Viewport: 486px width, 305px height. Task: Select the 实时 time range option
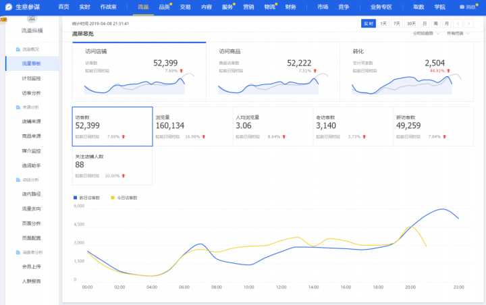(x=369, y=24)
